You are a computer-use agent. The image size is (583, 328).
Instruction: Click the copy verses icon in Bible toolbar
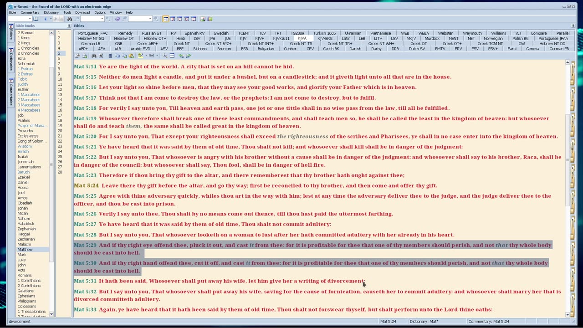pos(117,56)
